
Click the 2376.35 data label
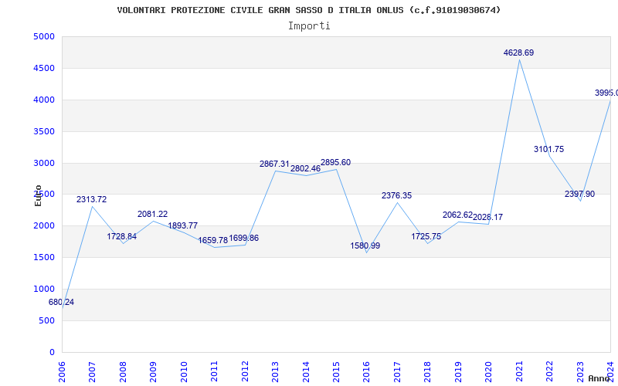pyautogui.click(x=396, y=196)
